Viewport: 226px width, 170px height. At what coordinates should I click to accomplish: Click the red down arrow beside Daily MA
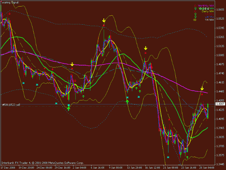coord(195,11)
